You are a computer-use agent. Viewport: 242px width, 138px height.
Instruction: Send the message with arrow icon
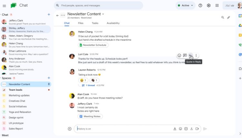point(205,129)
